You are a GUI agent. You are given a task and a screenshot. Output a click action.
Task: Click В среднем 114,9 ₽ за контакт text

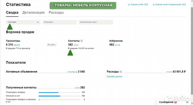(x=81, y=49)
